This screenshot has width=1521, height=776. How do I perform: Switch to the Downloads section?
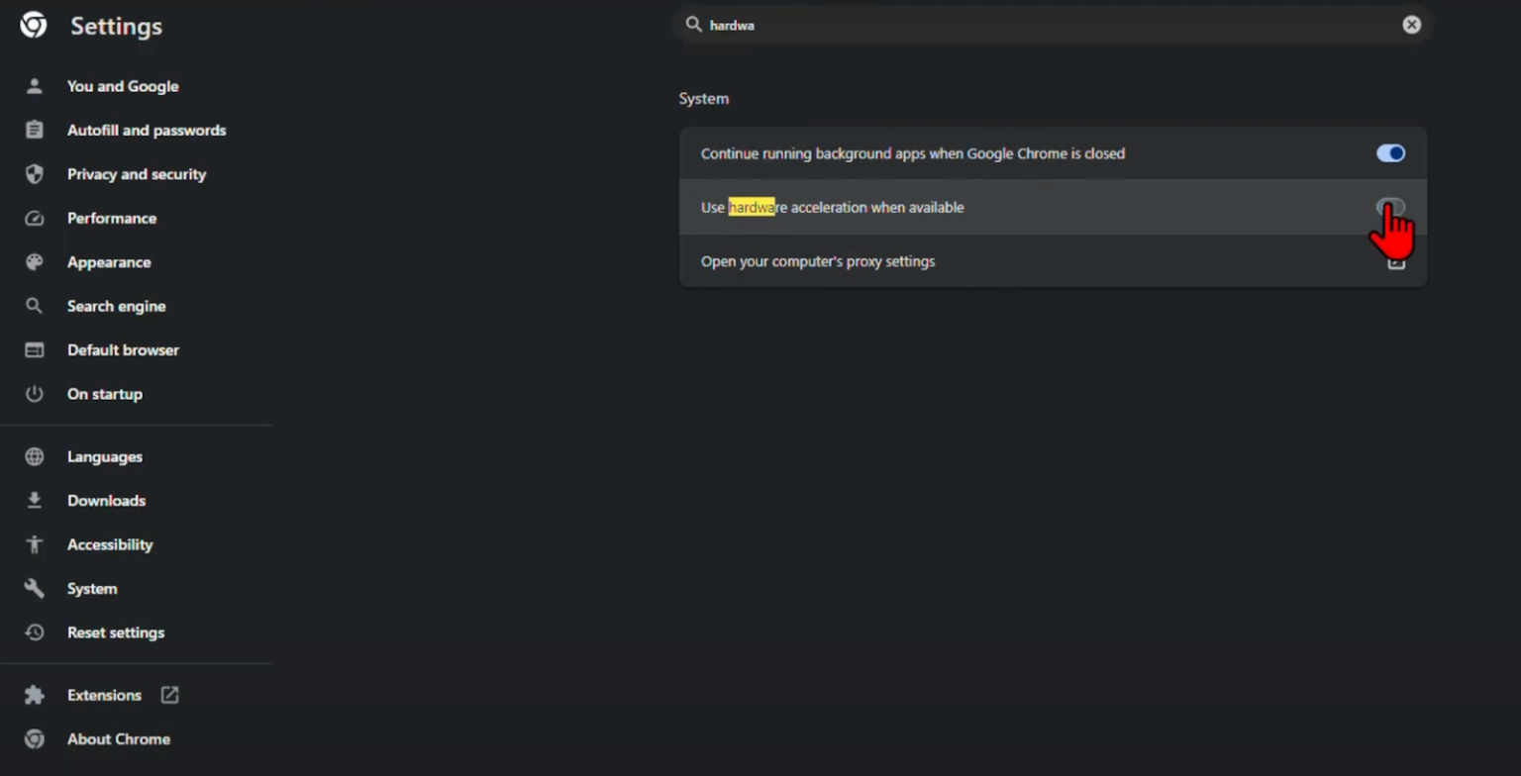coord(106,501)
